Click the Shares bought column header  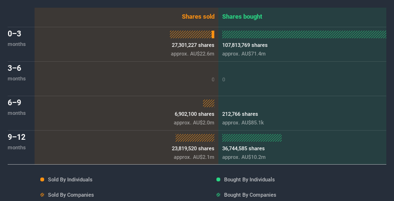(x=242, y=17)
